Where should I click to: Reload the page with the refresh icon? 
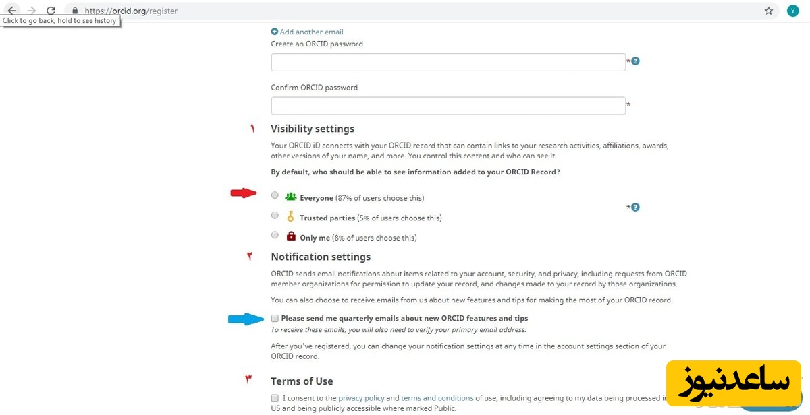point(51,11)
